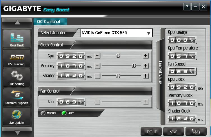Click the Default button
The height and width of the screenshot is (137, 211).
click(151, 131)
